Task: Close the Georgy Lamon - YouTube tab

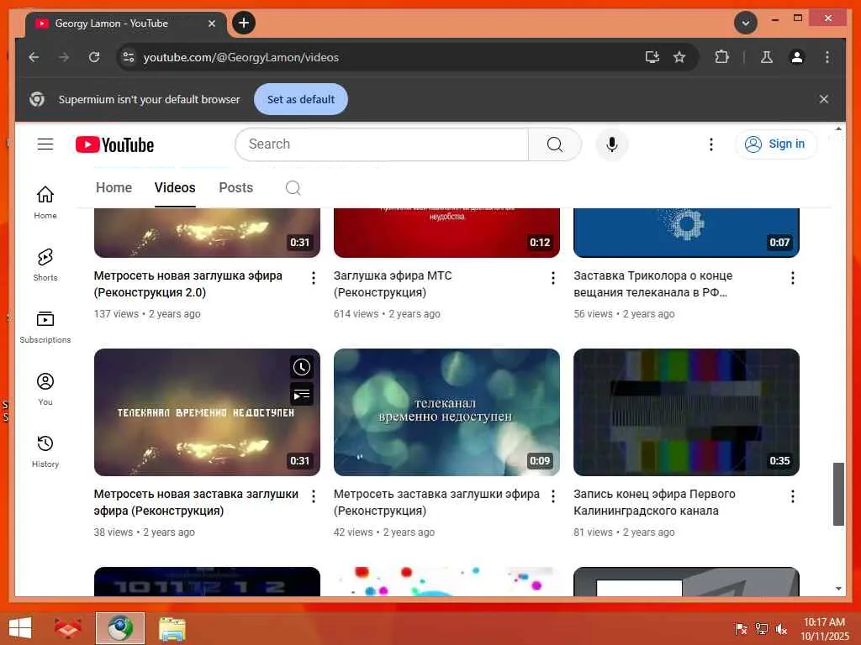Action: point(211,24)
